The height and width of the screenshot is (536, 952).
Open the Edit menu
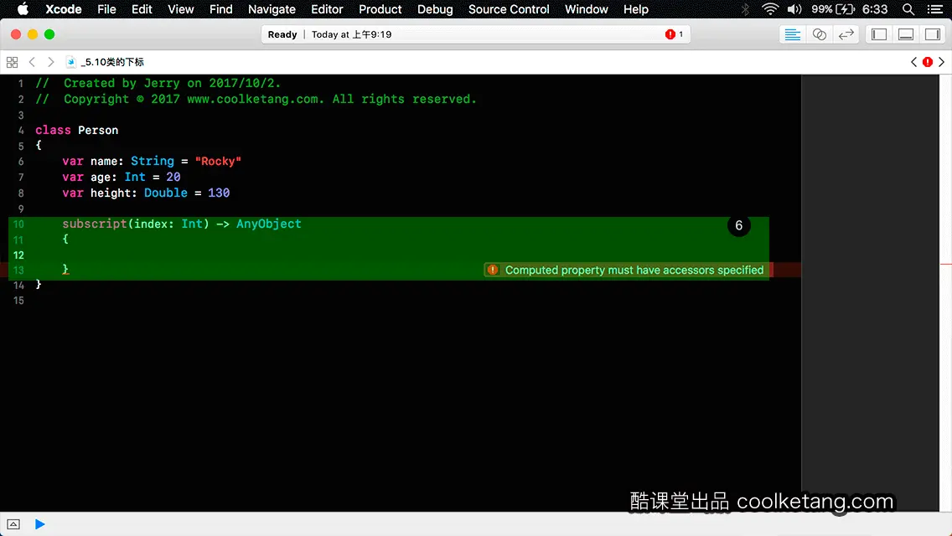pyautogui.click(x=142, y=9)
